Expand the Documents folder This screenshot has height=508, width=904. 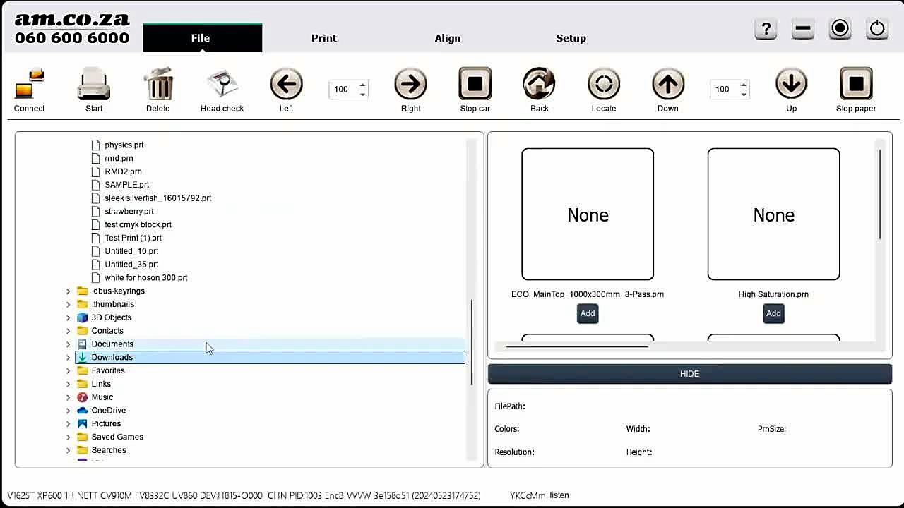click(69, 344)
